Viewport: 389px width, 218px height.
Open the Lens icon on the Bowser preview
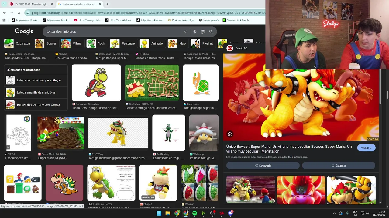(230, 134)
